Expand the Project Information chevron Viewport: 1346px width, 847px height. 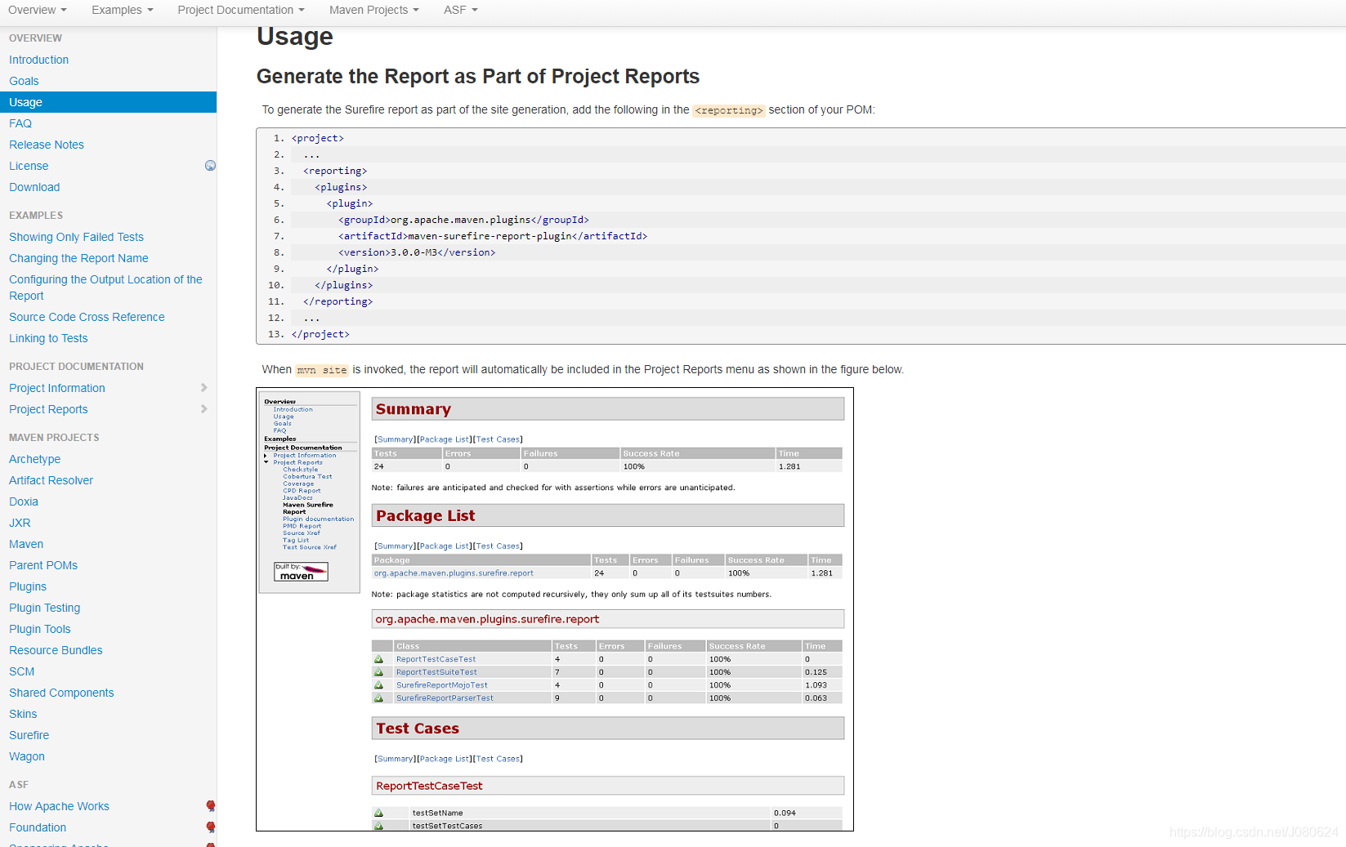(204, 388)
